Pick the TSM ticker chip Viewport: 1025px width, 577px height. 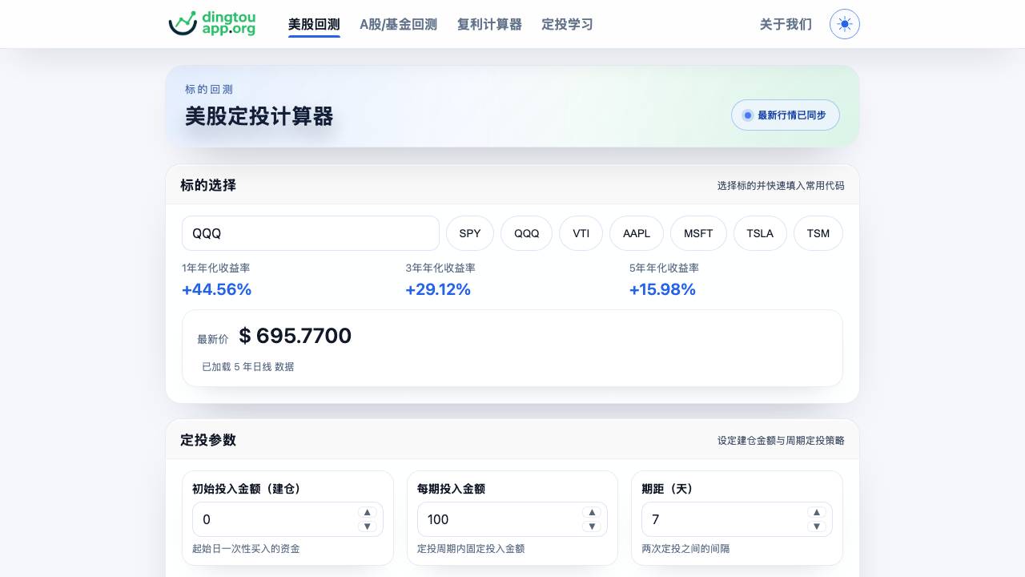pyautogui.click(x=818, y=233)
